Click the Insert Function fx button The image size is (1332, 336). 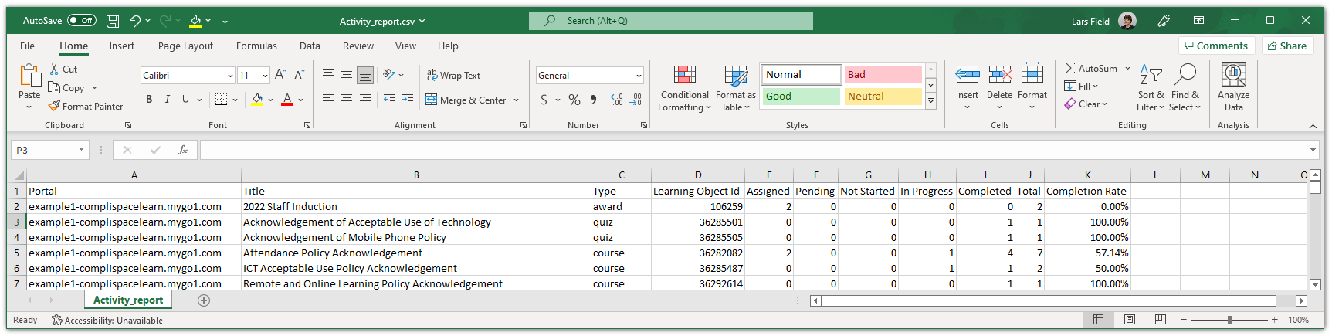click(x=183, y=150)
